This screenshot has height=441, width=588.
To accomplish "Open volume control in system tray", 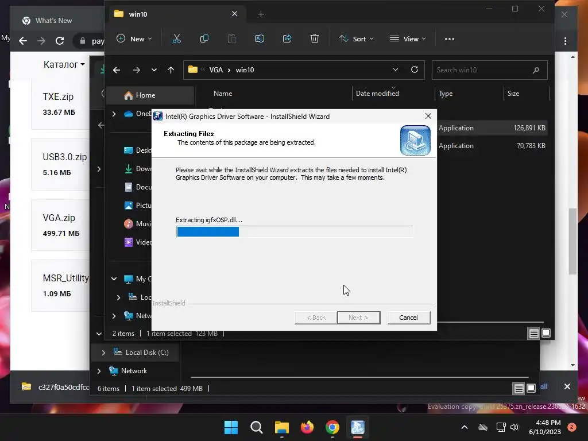I will click(x=514, y=427).
